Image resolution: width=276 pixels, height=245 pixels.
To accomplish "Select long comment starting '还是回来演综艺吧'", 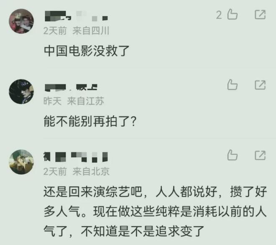I will tap(155, 212).
